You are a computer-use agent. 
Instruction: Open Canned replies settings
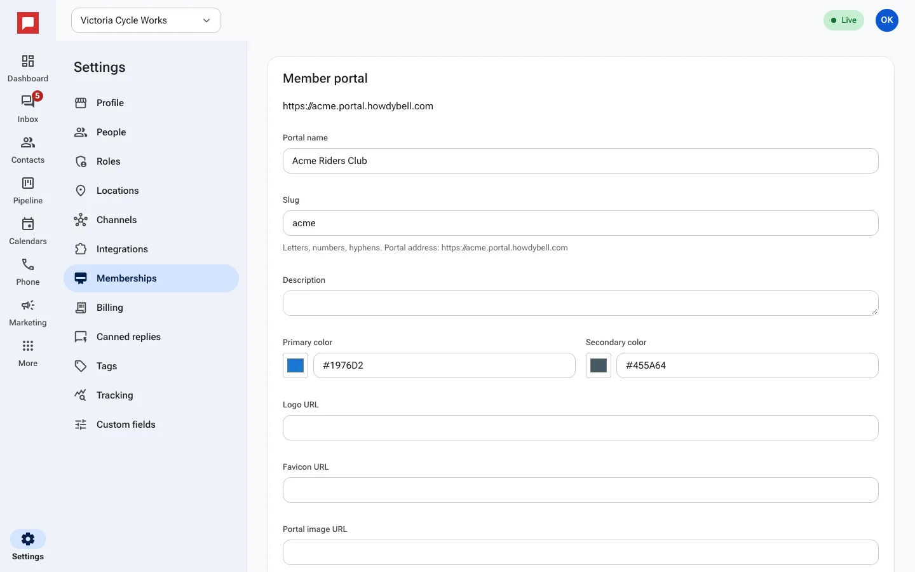click(151, 337)
